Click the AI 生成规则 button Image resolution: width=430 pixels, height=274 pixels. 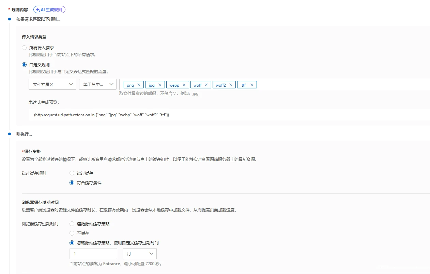pyautogui.click(x=49, y=10)
